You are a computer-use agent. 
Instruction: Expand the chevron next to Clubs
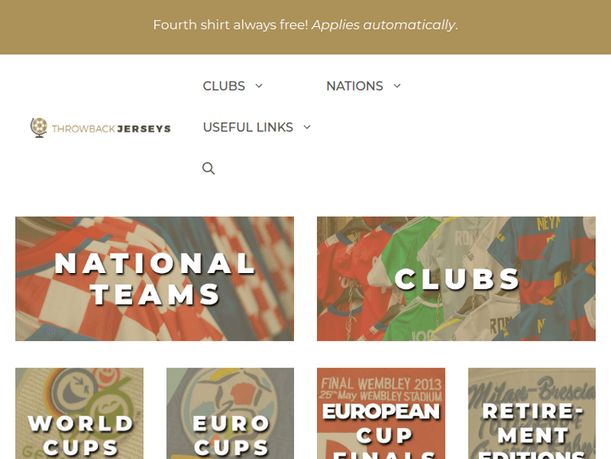click(x=259, y=86)
